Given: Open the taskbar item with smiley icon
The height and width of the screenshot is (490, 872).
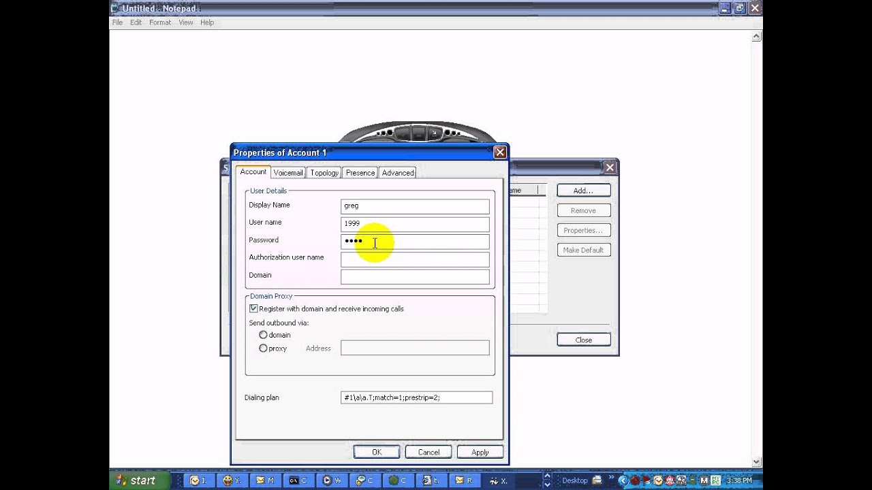Looking at the screenshot, I should click(x=233, y=480).
